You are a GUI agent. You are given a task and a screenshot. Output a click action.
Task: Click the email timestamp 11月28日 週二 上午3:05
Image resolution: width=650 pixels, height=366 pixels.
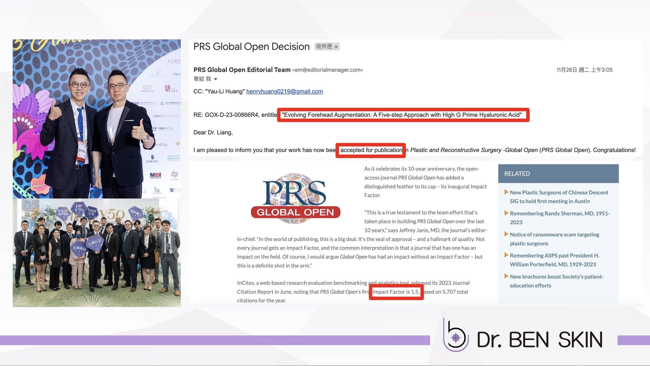584,70
